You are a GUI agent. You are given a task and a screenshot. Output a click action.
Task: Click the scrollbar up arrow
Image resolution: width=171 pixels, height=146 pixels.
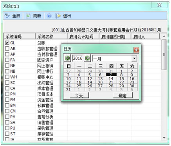click(164, 36)
